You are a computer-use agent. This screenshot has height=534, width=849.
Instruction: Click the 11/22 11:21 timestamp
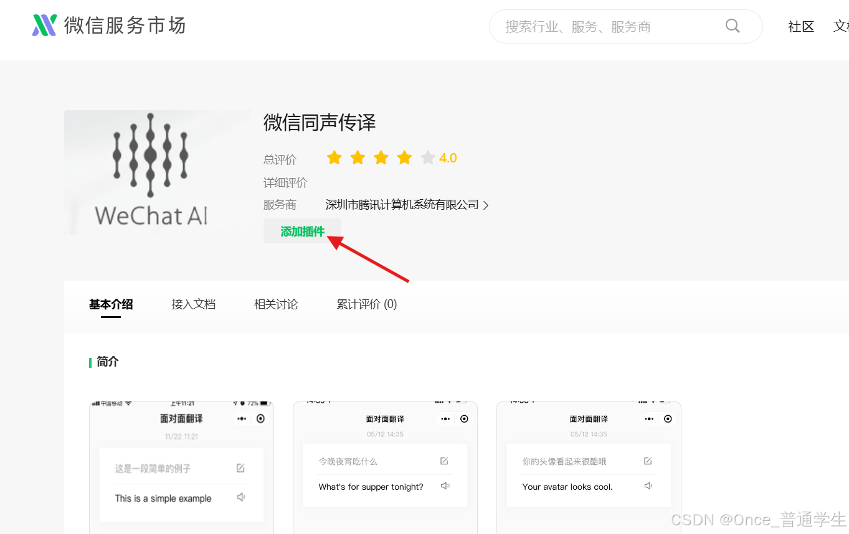click(181, 436)
